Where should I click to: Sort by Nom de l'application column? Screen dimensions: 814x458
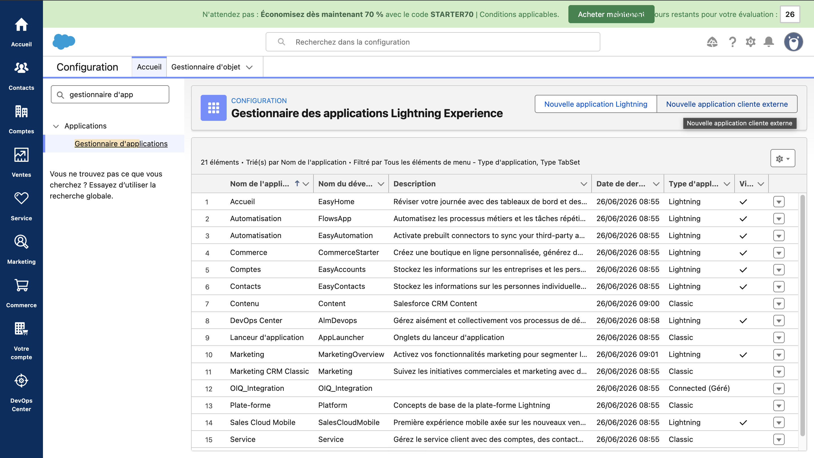coord(259,184)
